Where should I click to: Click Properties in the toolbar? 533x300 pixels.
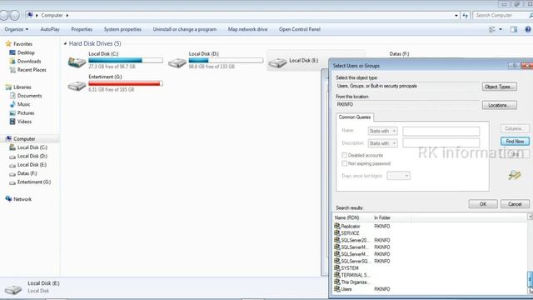point(82,30)
